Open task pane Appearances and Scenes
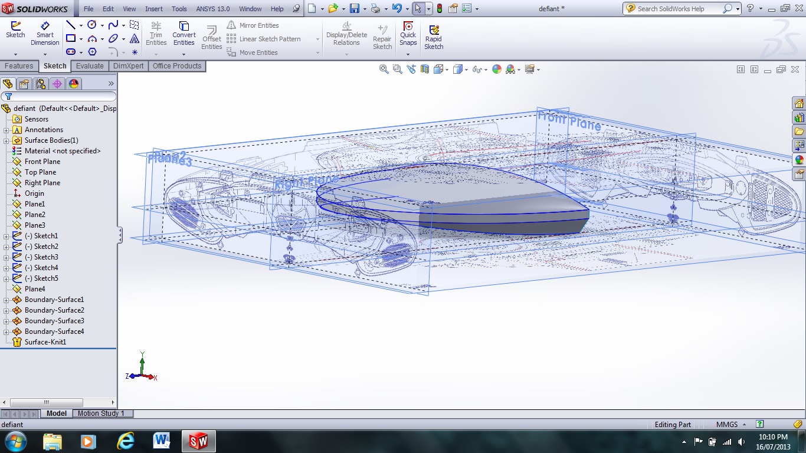The height and width of the screenshot is (453, 806). [800, 160]
